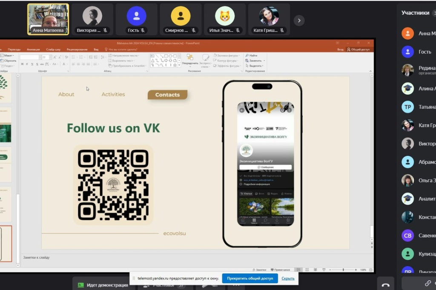The image size is (436, 290).
Task: Click the increase list indent icon
Action: (96, 57)
